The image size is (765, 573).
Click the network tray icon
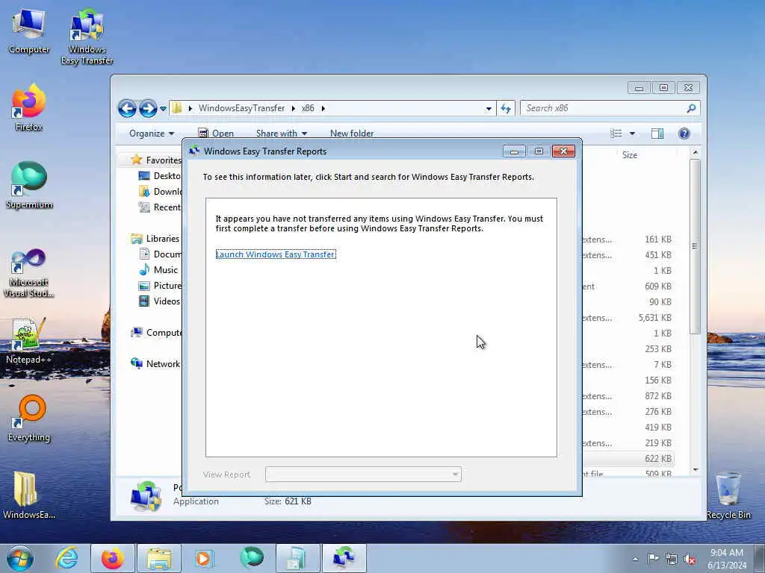[x=672, y=559]
